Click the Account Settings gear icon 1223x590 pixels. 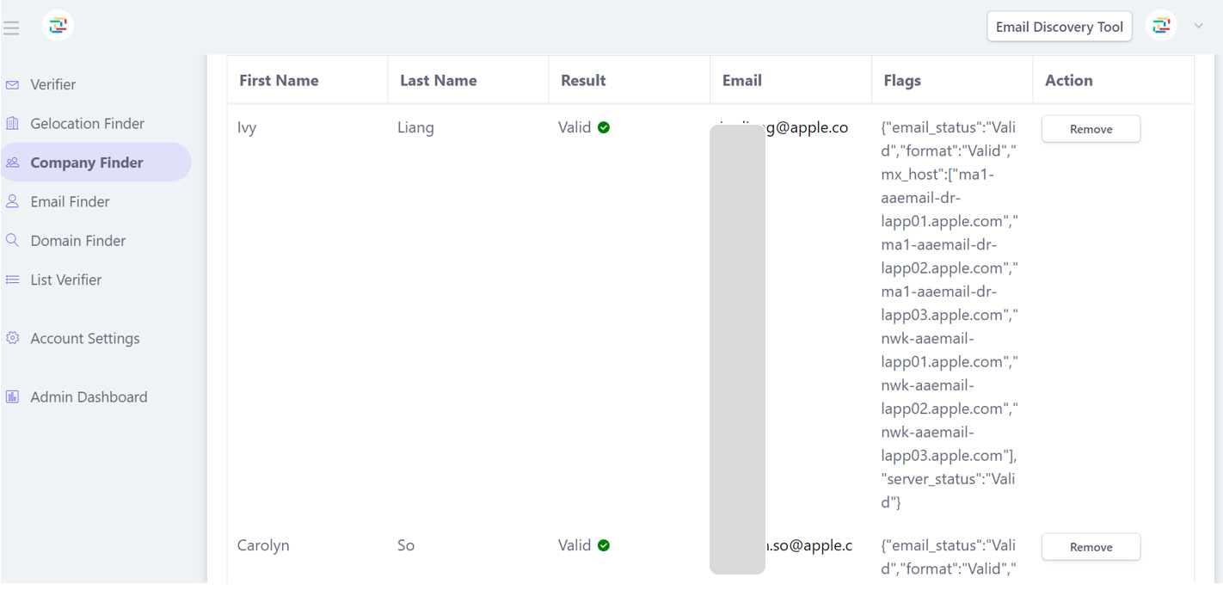tap(12, 338)
